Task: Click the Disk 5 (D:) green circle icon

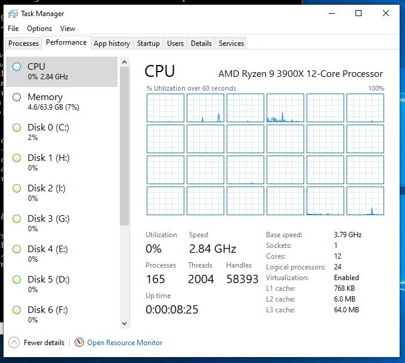Action: click(17, 280)
